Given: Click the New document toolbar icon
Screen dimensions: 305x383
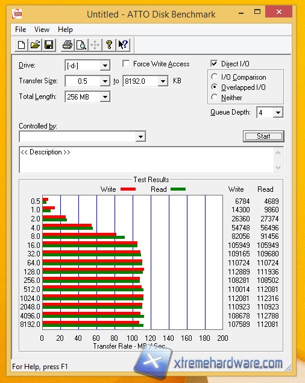Looking at the screenshot, I should coord(21,45).
